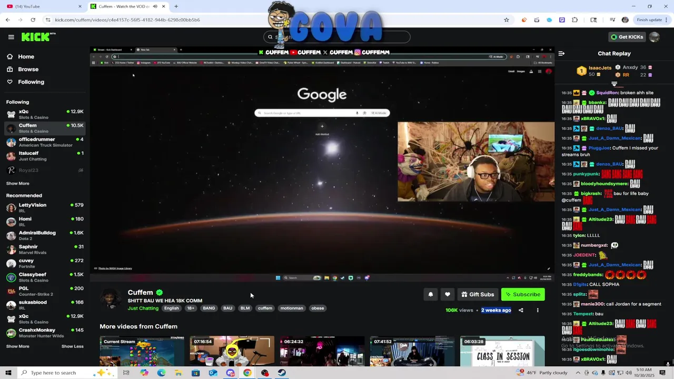
Task: Open the video more-options menu
Action: pos(538,310)
